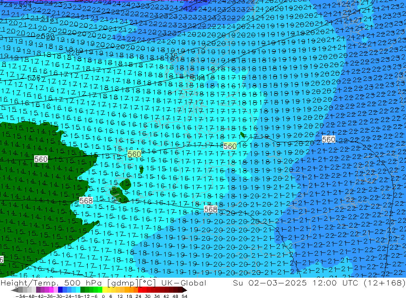Click the '02-03-2025' date text
Screen dimensions: 406x298
(x=278, y=283)
